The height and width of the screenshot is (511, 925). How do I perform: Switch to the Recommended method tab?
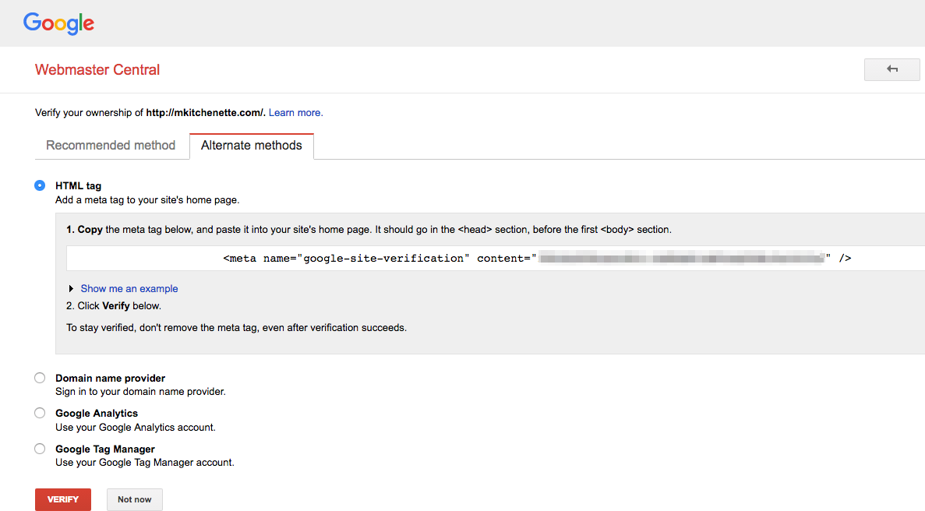coord(111,146)
